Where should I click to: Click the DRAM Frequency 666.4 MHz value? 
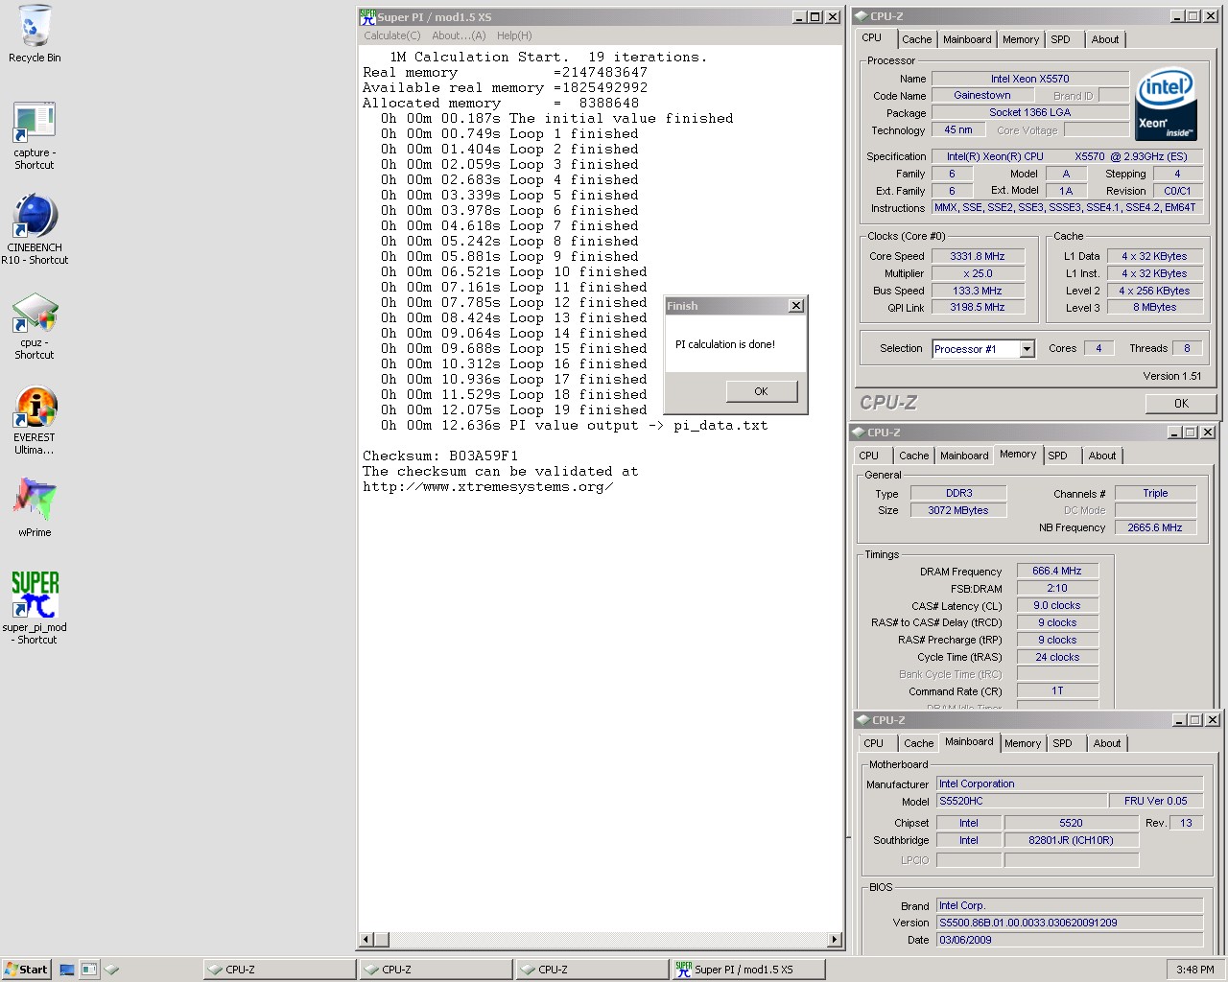(1056, 571)
